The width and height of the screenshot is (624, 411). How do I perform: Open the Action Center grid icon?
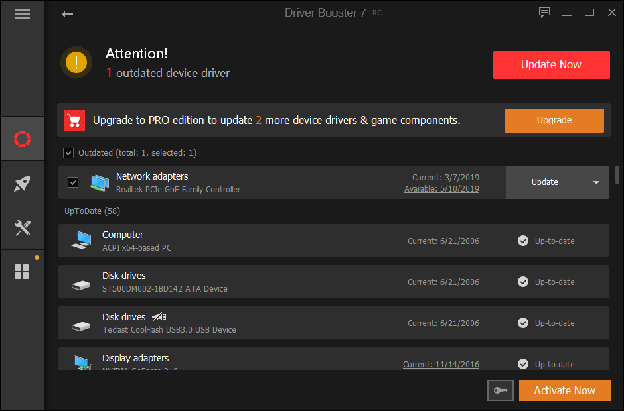coord(23,272)
